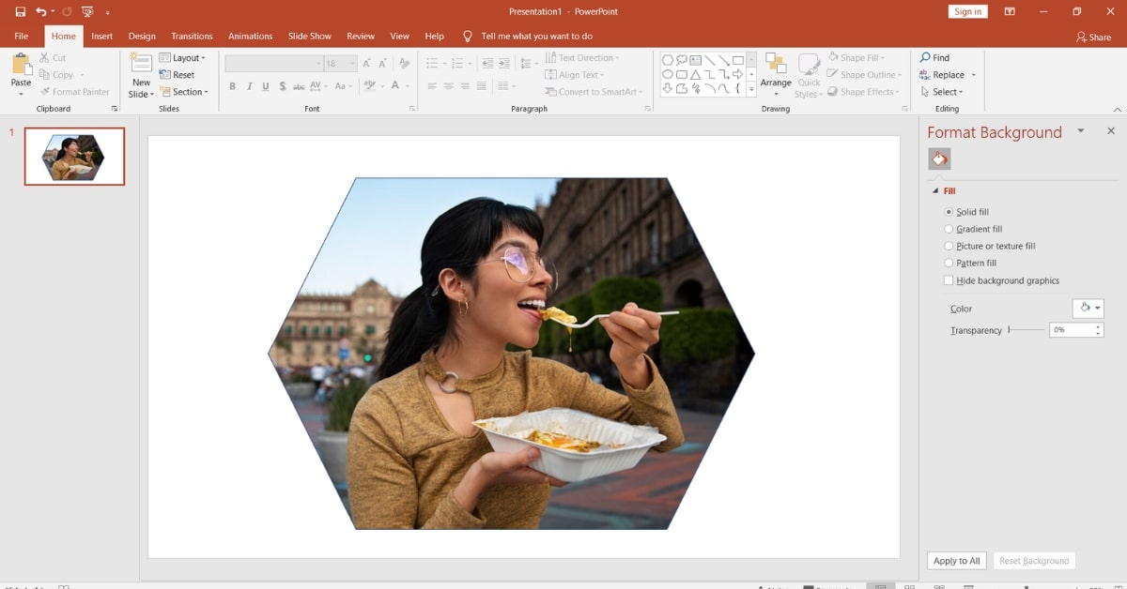The width and height of the screenshot is (1127, 589).
Task: Open Format Background pane options arrow
Action: (1081, 131)
